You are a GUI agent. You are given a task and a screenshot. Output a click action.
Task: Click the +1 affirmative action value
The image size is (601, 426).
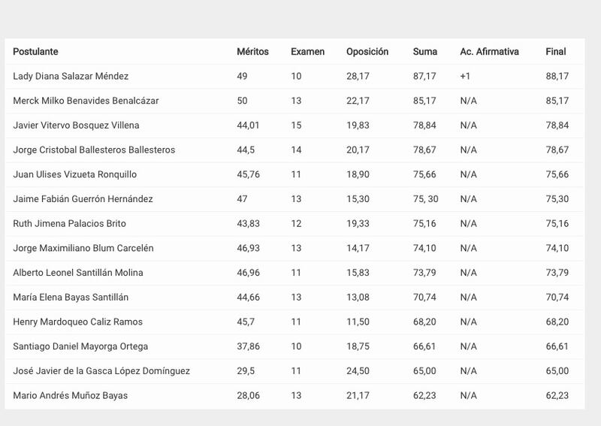[x=465, y=76]
